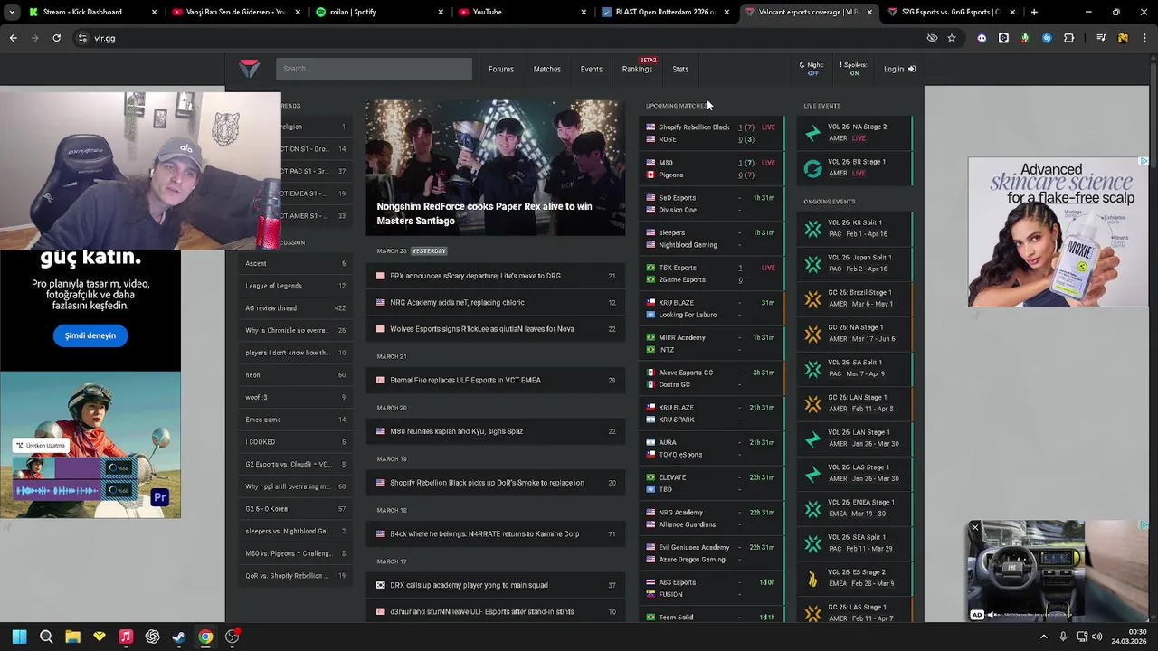Open Eternal Fire replaces ULF Esports article
Image resolution: width=1158 pixels, height=651 pixels.
[x=496, y=380]
